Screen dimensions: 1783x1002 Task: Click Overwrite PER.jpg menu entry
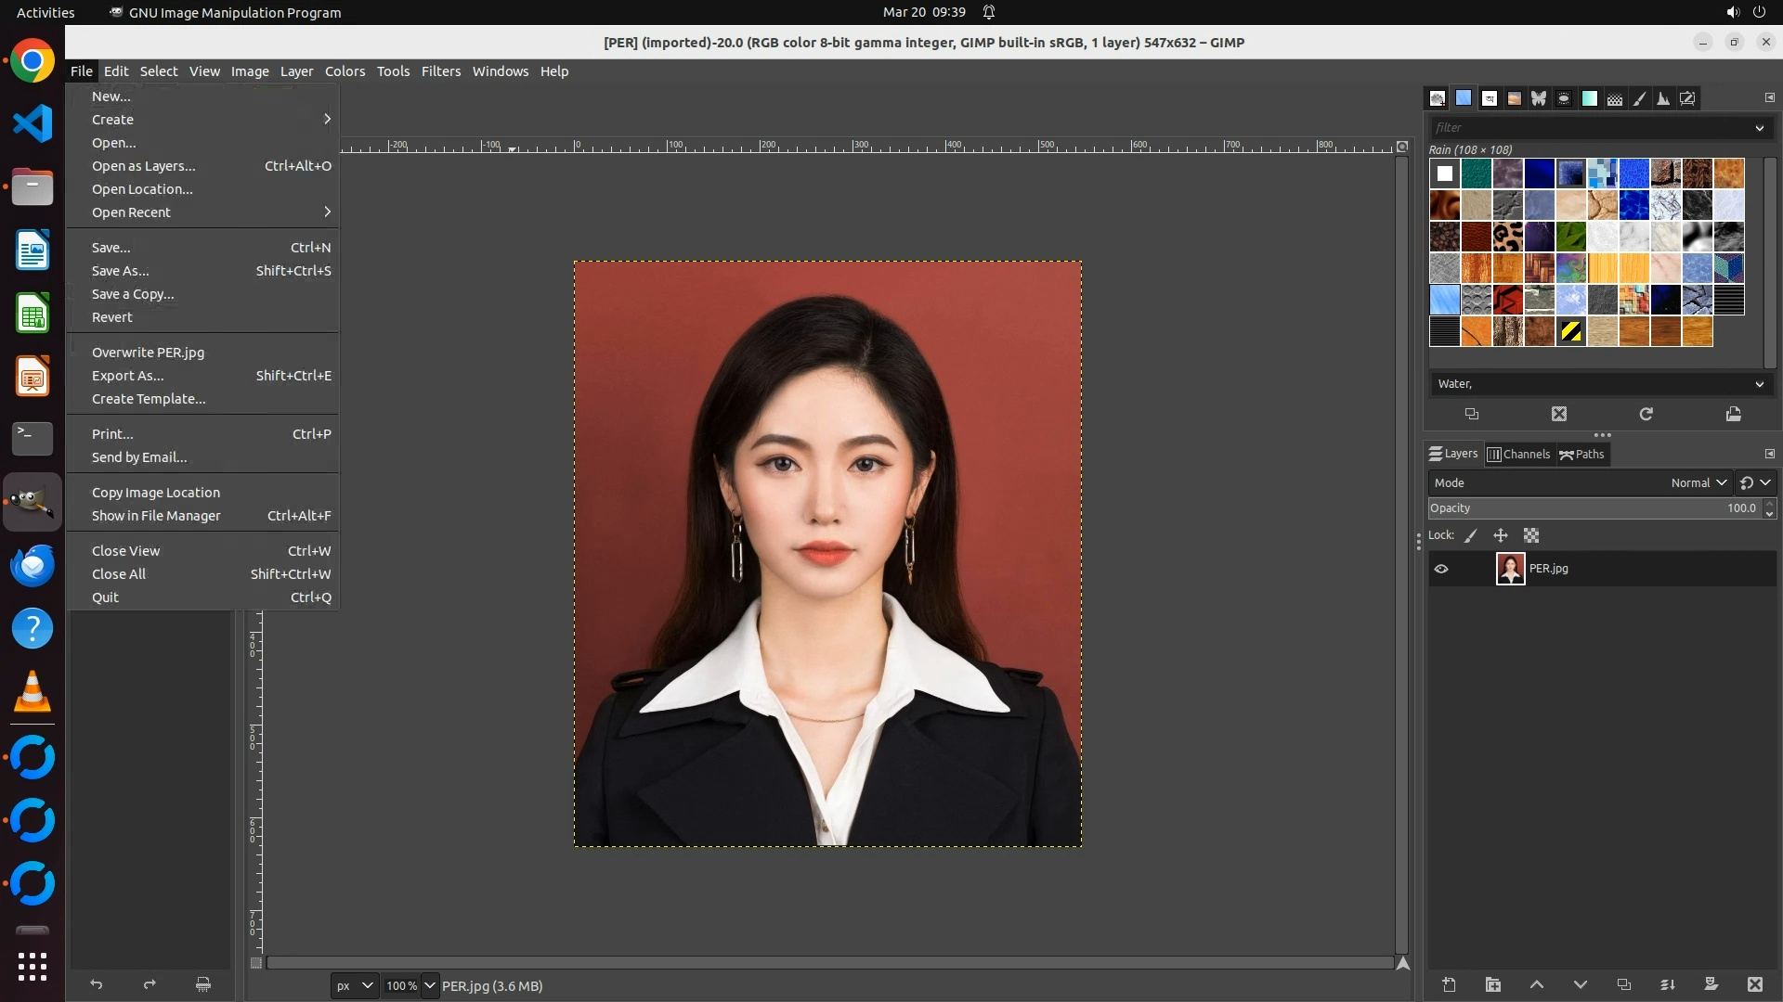(x=148, y=353)
